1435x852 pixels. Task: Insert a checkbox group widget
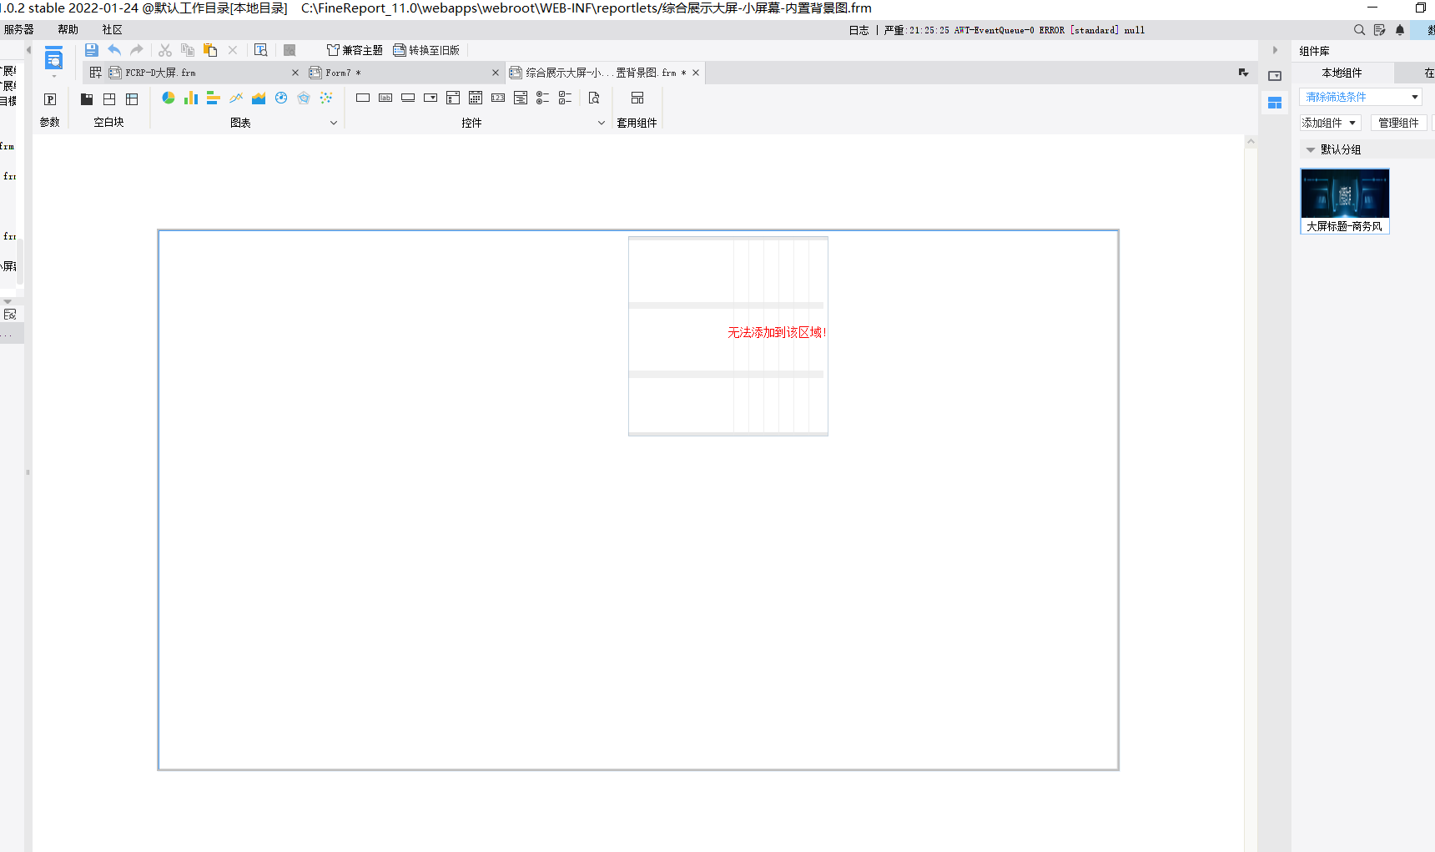pos(566,98)
